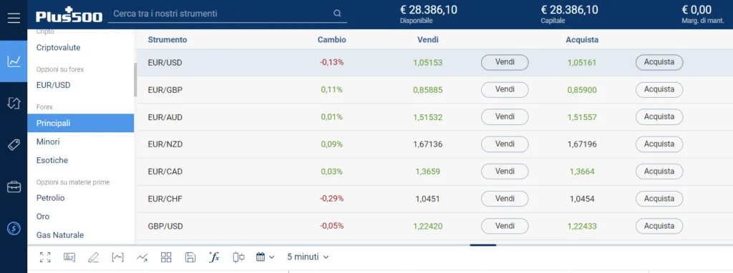733x273 pixels.
Task: Click the bracketed wave chart icon
Action: point(118,257)
